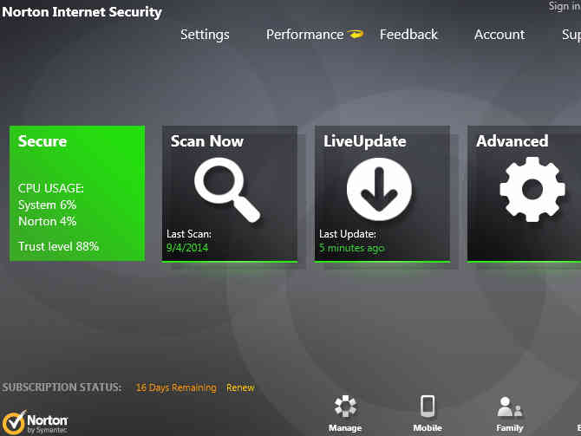Open the Manage icon in the bottom bar
This screenshot has height=436, width=581.
click(345, 407)
